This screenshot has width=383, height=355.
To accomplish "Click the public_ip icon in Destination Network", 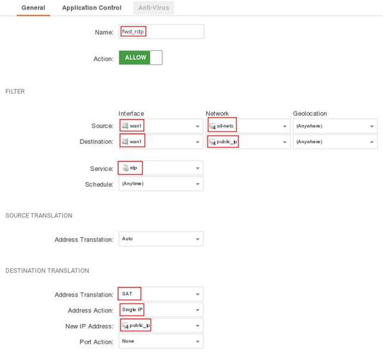I will pyautogui.click(x=212, y=142).
